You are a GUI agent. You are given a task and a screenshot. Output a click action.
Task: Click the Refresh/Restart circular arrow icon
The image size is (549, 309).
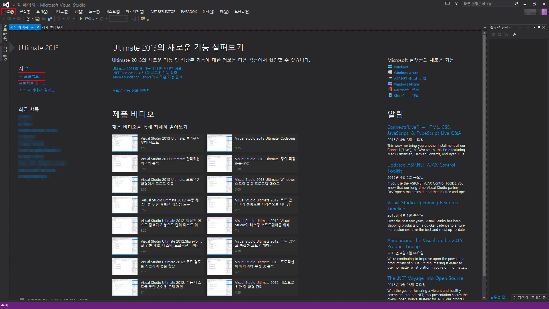102,19
